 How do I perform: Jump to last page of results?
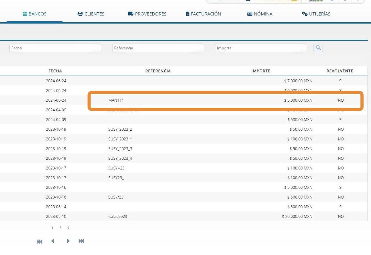pos(81,241)
